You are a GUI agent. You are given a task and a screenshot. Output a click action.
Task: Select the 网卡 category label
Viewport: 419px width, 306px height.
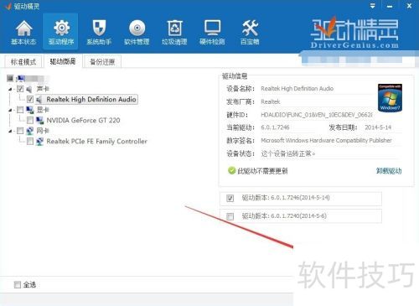point(43,131)
